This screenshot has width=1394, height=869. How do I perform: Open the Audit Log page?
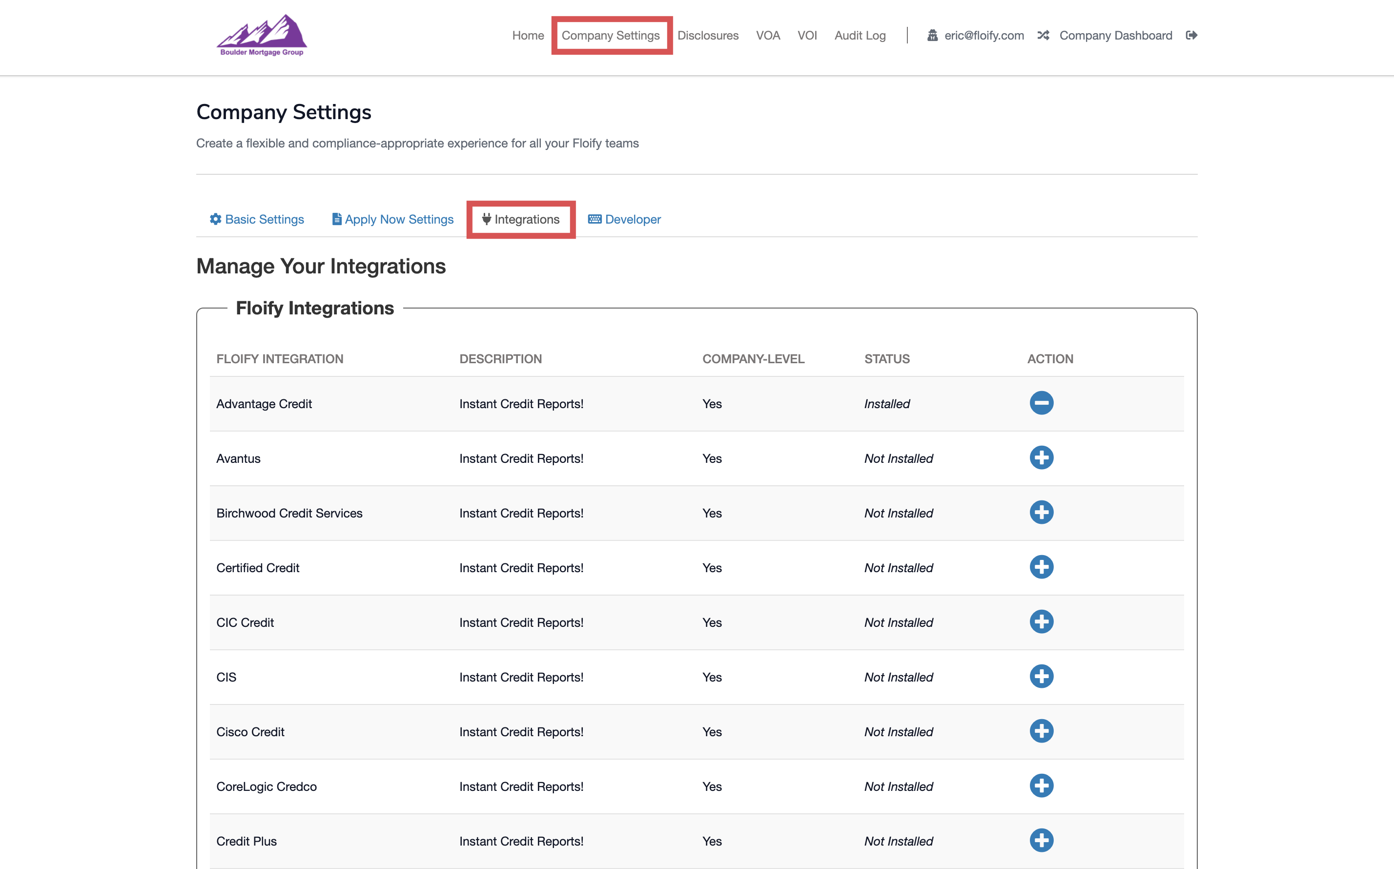click(x=860, y=35)
